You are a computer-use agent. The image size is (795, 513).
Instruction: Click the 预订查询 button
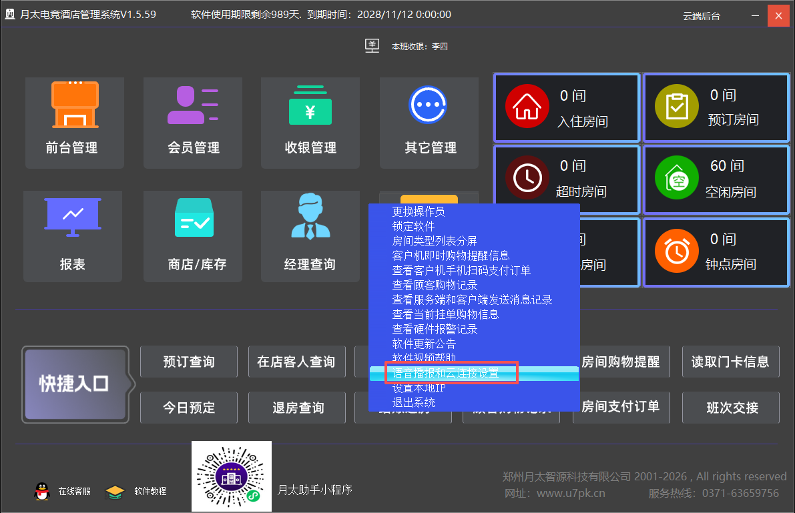(x=189, y=362)
